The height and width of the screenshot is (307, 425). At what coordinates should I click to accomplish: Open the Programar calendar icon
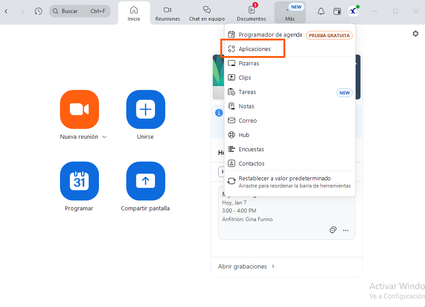(79, 181)
